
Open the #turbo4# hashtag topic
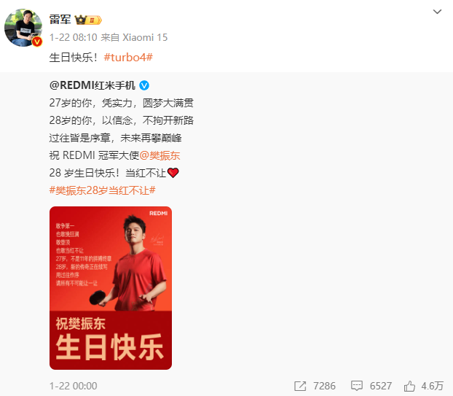click(x=128, y=58)
